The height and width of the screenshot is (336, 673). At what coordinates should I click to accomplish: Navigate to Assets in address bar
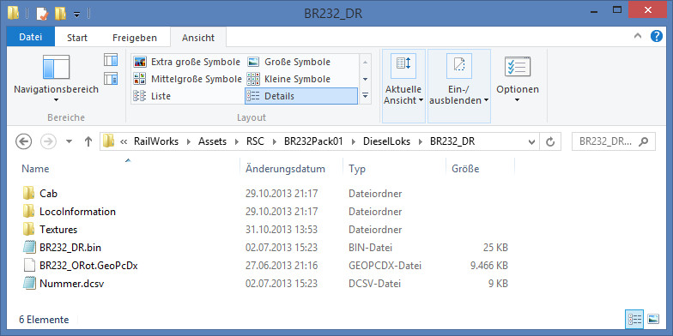pos(212,141)
